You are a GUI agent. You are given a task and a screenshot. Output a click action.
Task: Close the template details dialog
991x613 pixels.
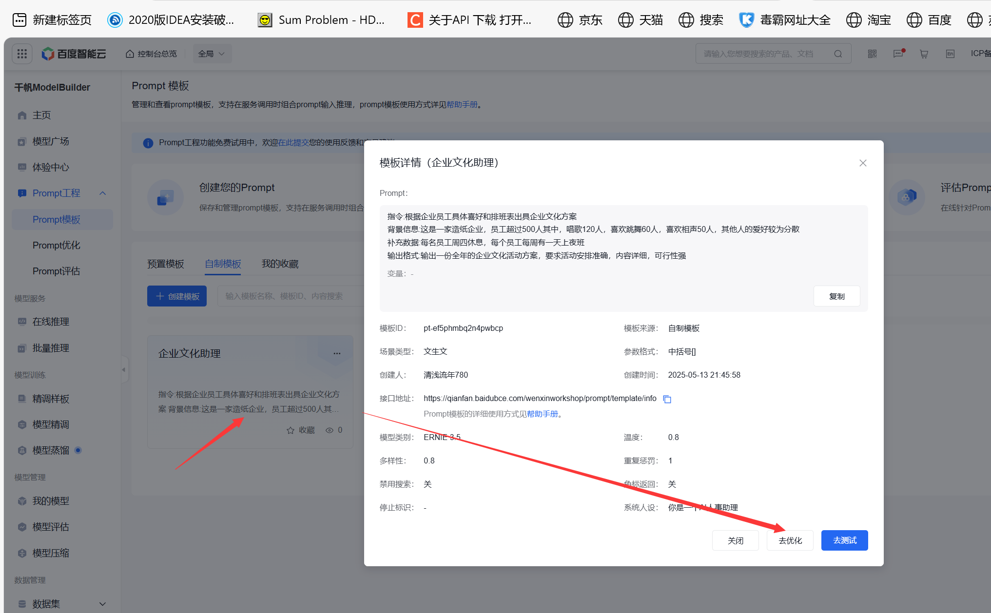[863, 163]
